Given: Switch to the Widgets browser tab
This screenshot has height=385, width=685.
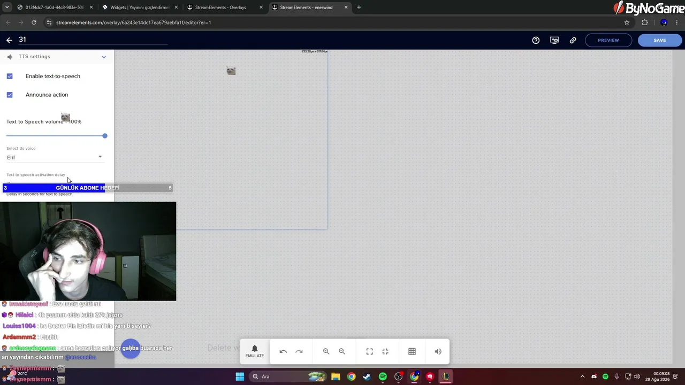Looking at the screenshot, I should tap(139, 7).
